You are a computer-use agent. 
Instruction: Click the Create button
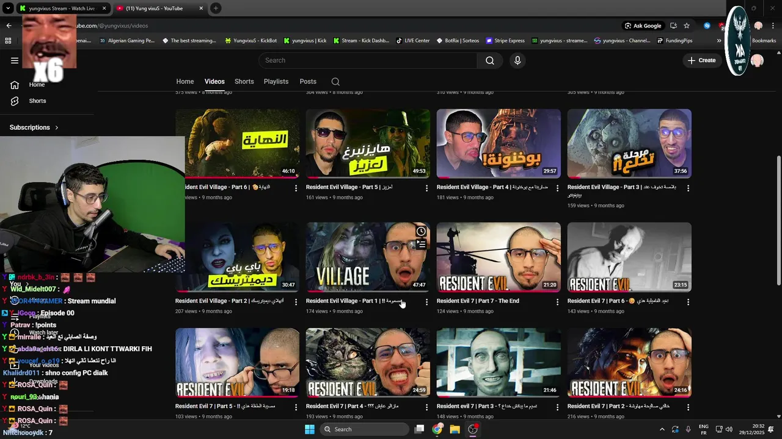pyautogui.click(x=701, y=60)
